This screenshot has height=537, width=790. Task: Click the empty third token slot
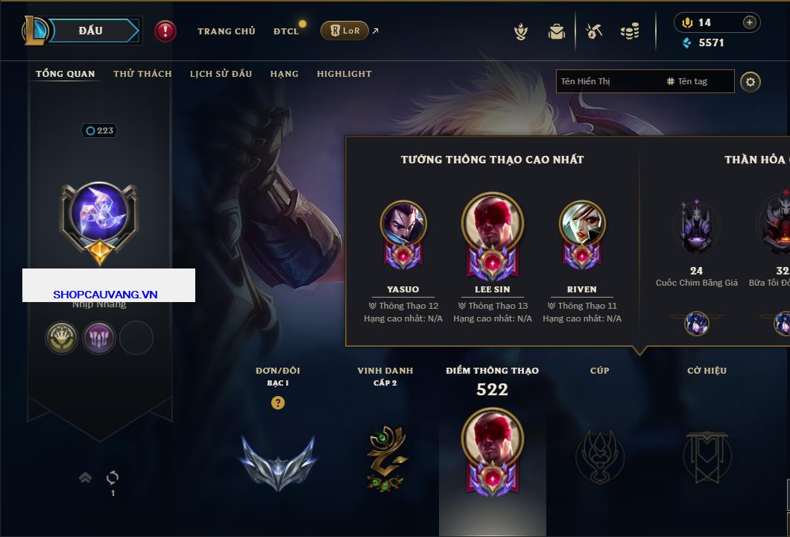[x=136, y=338]
